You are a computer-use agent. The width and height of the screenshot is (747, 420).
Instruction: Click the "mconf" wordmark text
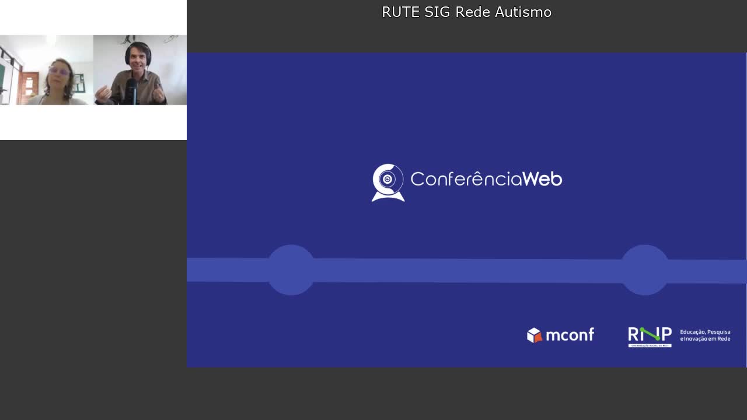click(570, 335)
